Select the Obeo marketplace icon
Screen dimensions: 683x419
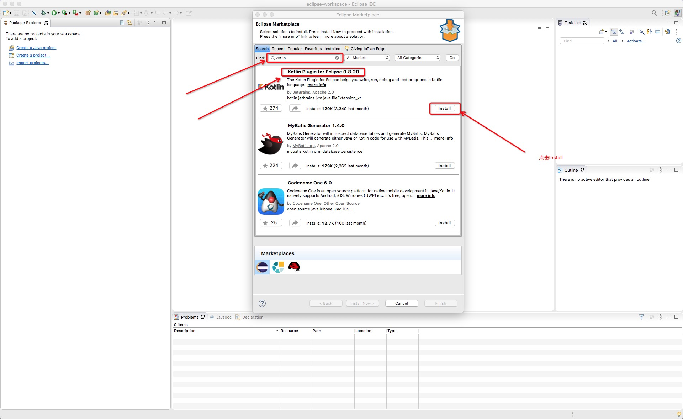278,267
